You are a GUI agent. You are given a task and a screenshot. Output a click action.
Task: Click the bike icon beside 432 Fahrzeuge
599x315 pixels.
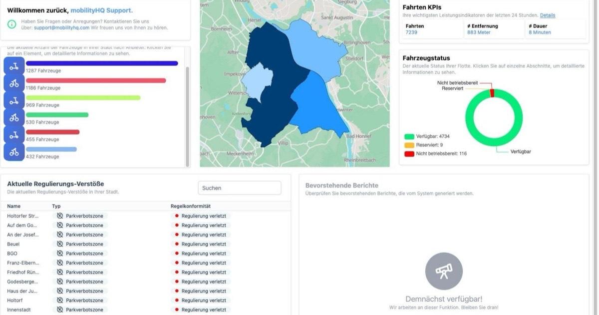pyautogui.click(x=14, y=152)
